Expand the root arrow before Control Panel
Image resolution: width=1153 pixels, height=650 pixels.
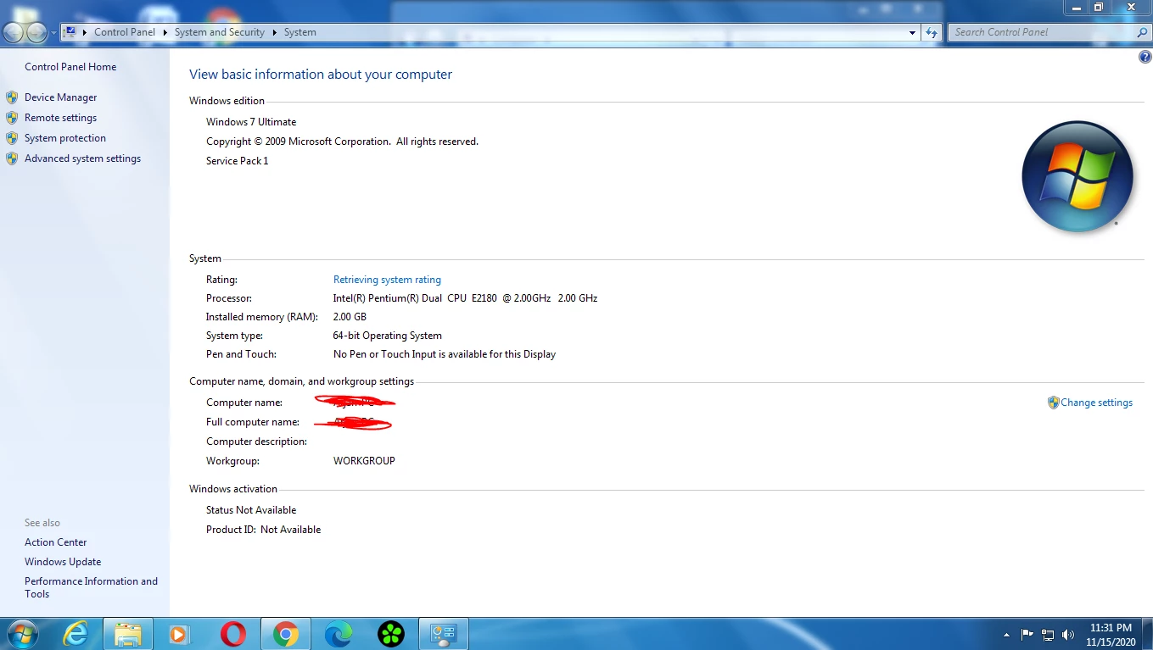pyautogui.click(x=86, y=32)
